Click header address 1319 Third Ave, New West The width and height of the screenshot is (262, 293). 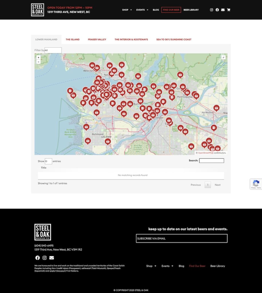click(69, 12)
